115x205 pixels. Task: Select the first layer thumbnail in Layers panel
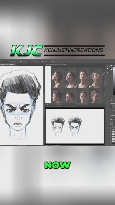[x=113, y=132]
